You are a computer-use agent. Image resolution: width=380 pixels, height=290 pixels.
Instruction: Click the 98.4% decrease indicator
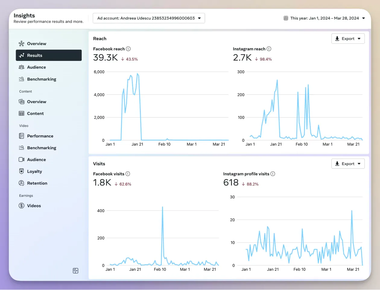tap(263, 59)
